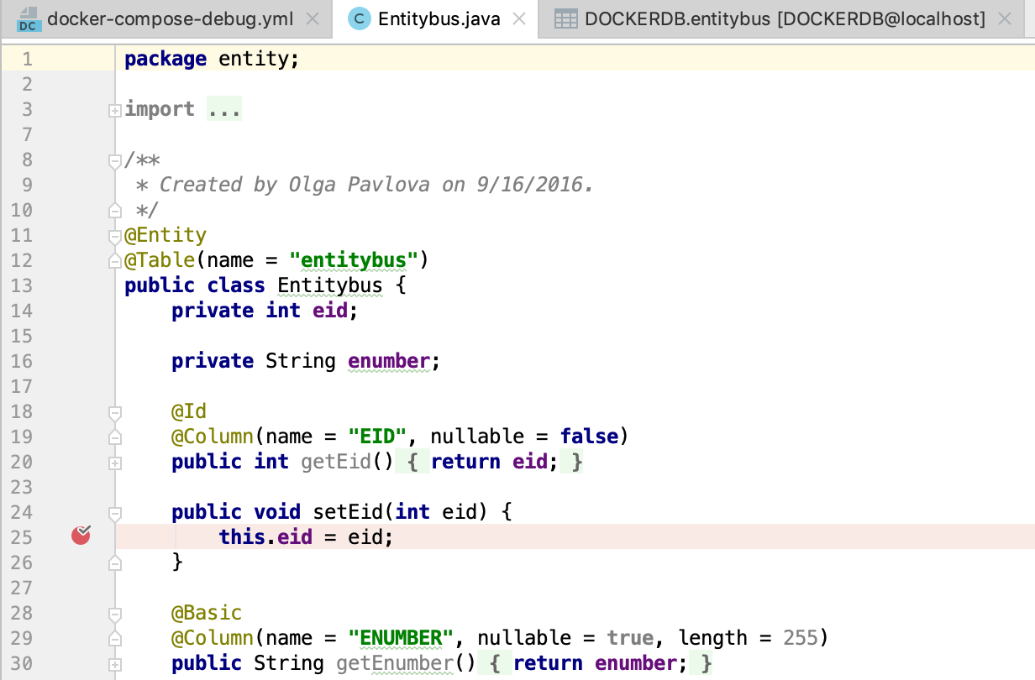Add a breakpoint next to line 29
This screenshot has width=1035, height=680.
click(x=80, y=638)
